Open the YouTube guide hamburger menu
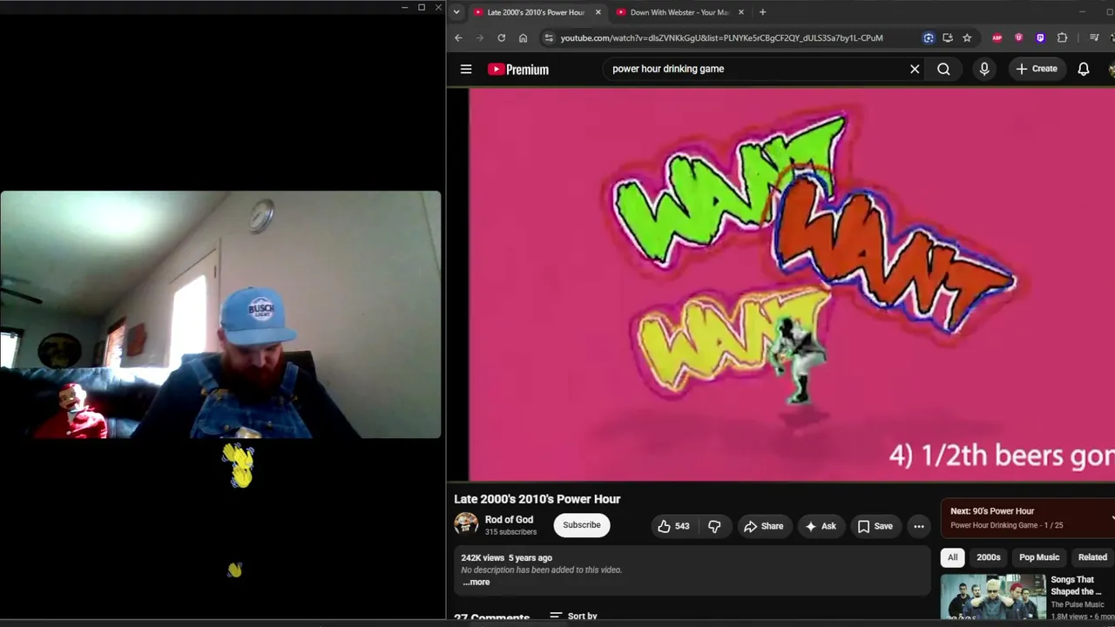The image size is (1115, 627). tap(466, 69)
